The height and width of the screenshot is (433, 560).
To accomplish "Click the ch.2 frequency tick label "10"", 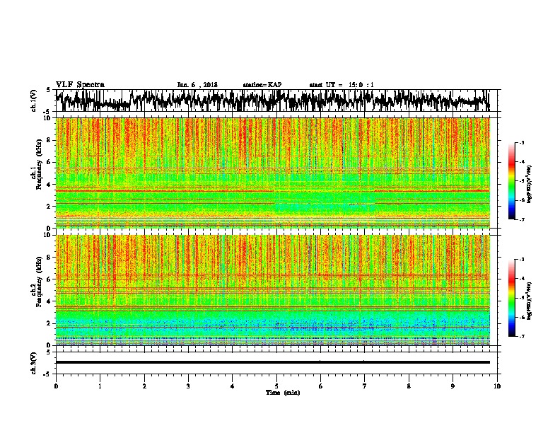I will (47, 236).
